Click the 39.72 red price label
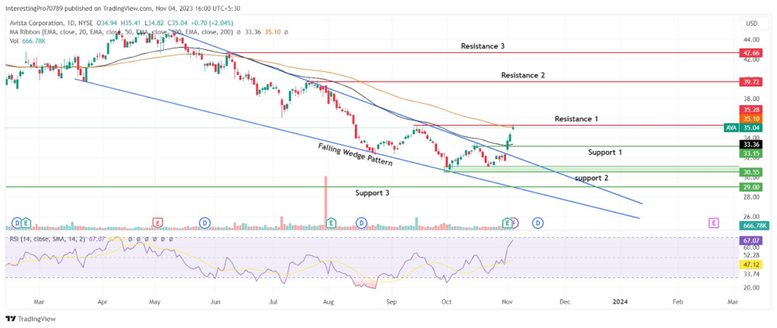 coord(749,82)
